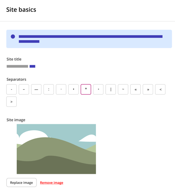Click the blue tag in Site title

pos(33,66)
